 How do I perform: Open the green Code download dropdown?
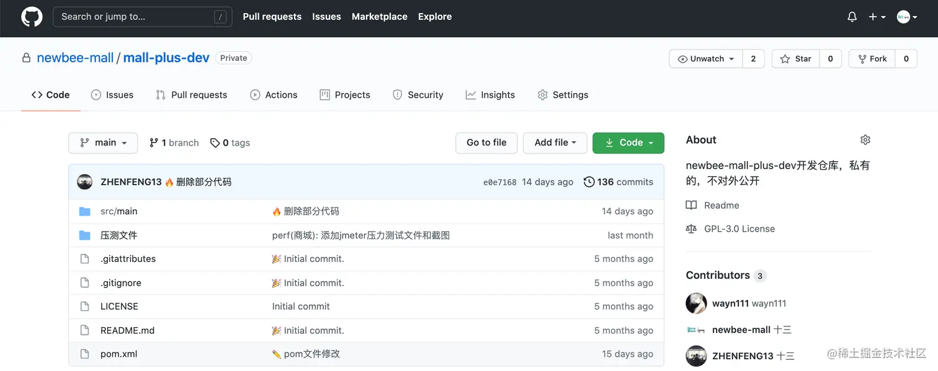(628, 142)
